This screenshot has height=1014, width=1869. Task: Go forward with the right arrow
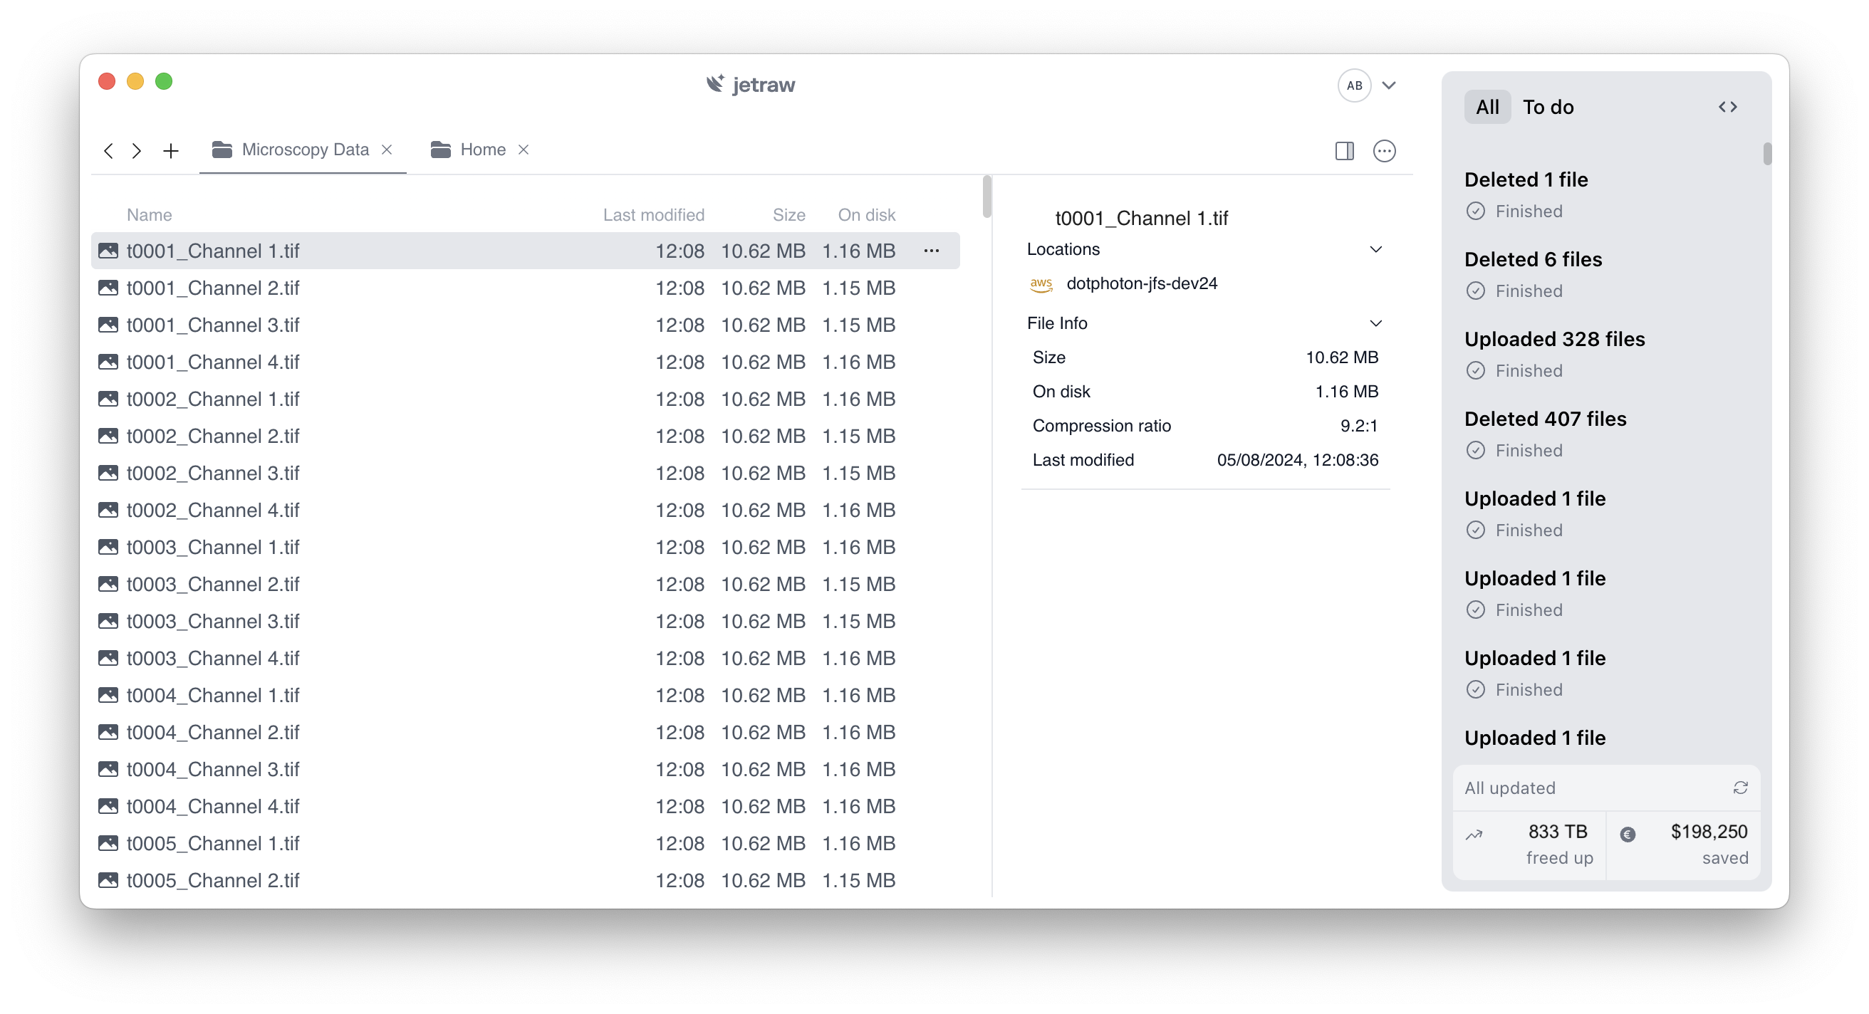[x=137, y=151]
